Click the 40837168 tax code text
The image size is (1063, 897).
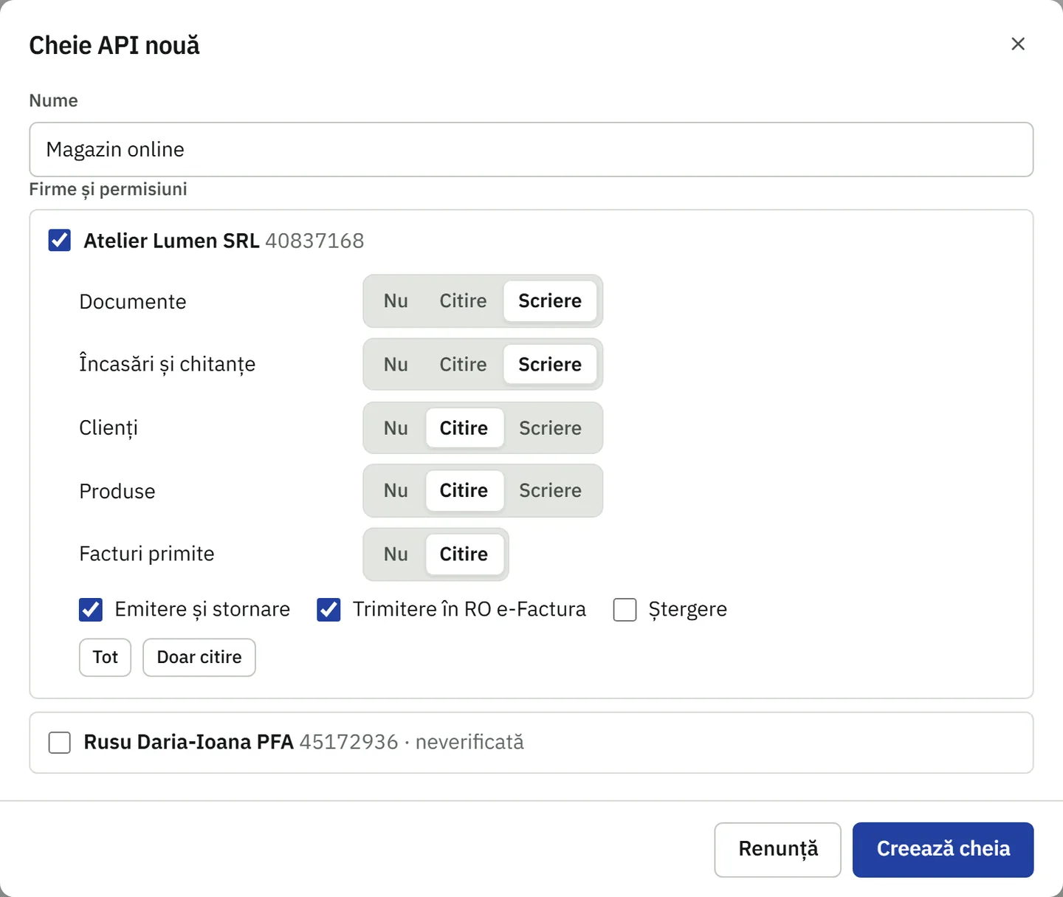(x=314, y=241)
